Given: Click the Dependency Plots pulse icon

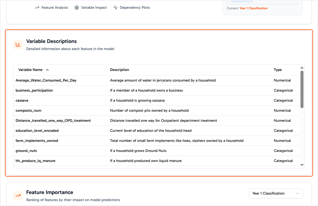Looking at the screenshot, I should click(x=116, y=8).
